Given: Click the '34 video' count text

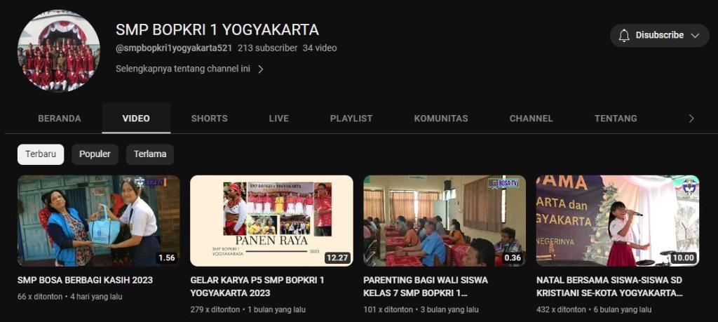Looking at the screenshot, I should coord(320,48).
